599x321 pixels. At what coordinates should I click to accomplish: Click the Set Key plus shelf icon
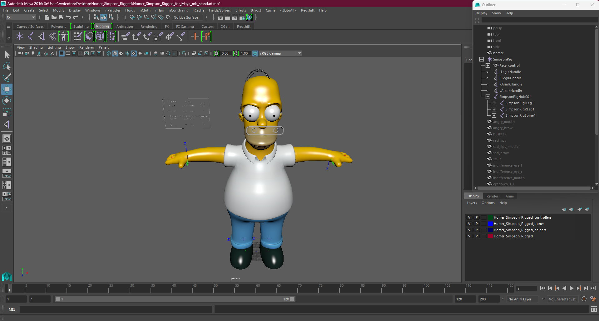(195, 36)
